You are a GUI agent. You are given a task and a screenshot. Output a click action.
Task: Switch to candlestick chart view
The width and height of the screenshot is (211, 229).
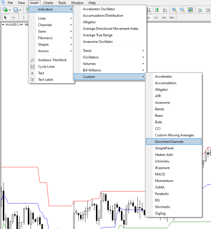(x=157, y=10)
